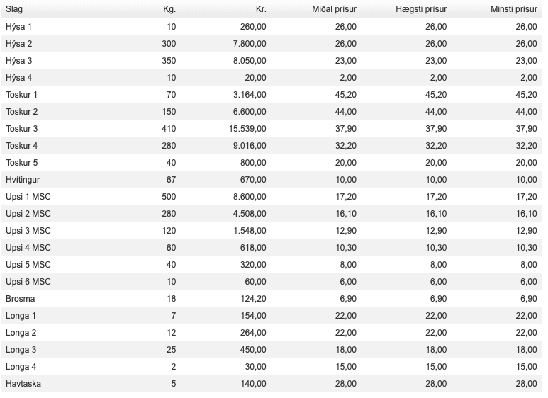Click the 500 Kg. cell for Upsi 1
Screen dimensions: 548x398
(169, 197)
